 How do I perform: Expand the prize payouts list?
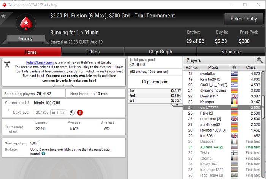coord(177,105)
